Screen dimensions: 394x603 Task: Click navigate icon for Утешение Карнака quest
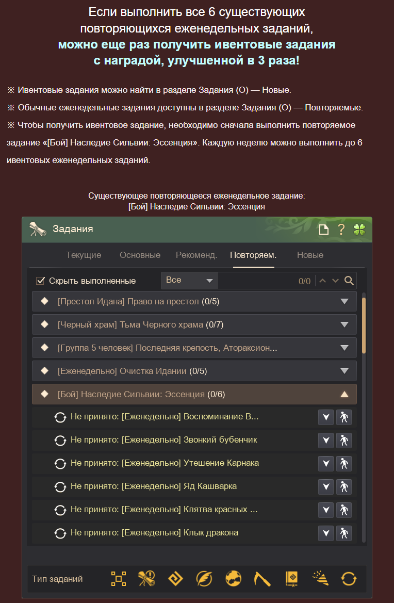point(344,463)
